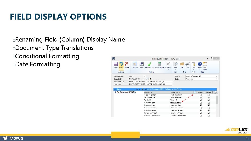Screen dimensions: 251x141
Task: Open the Default column header dropdown
Action: coord(213,92)
